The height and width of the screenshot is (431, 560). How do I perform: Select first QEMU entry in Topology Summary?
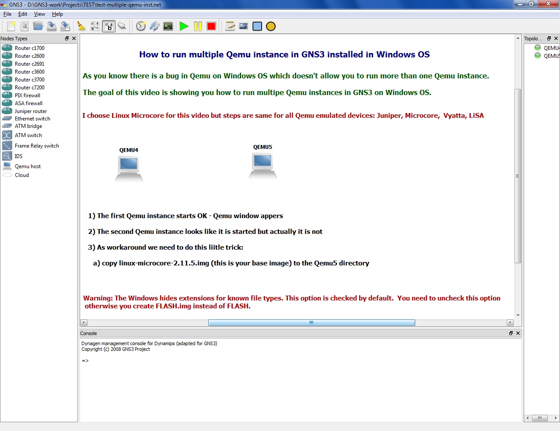click(x=547, y=48)
